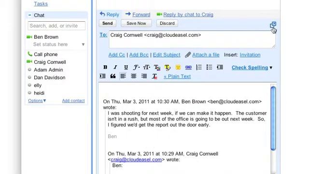
Task: Insert an emoticon
Action: [178, 67]
